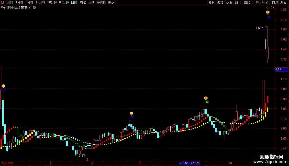289x166 pixels.
Task: Select the 日线 daily period
Action: [74, 2]
